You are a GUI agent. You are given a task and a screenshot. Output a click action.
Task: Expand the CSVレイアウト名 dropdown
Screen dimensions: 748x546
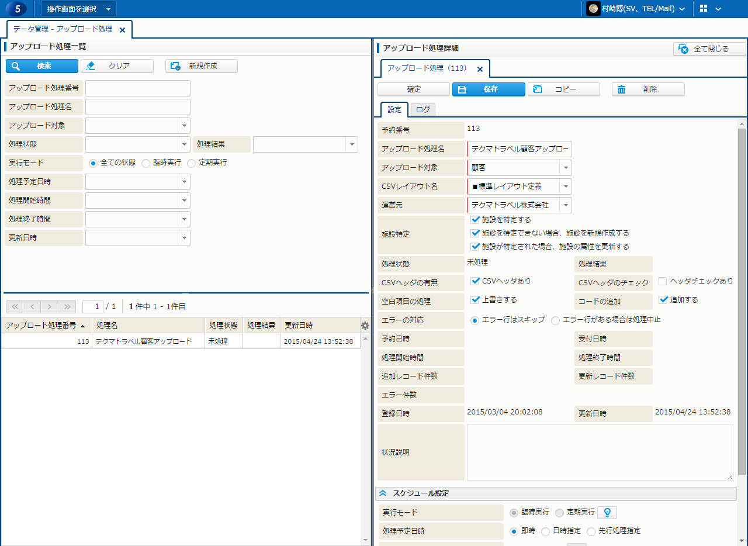coord(565,186)
